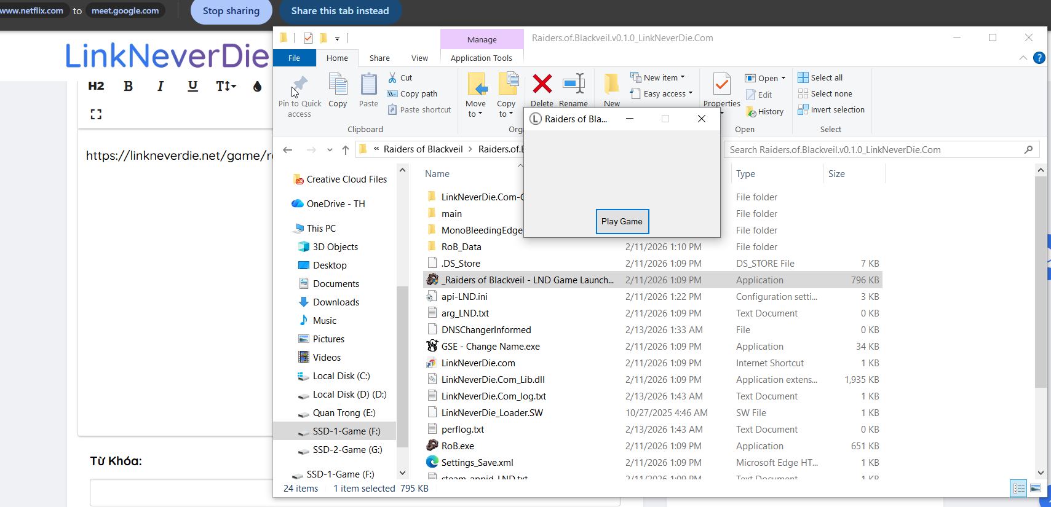The width and height of the screenshot is (1051, 507).
Task: Switch to large thumbnails view icon
Action: click(1036, 489)
